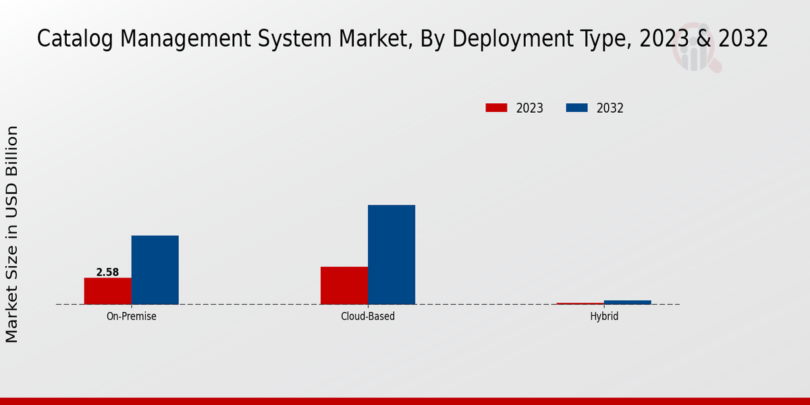Click the red footer strip

pos(405,401)
